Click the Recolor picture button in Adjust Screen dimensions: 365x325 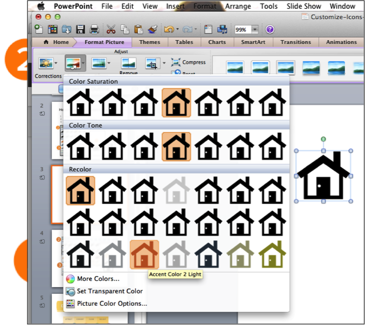point(73,63)
